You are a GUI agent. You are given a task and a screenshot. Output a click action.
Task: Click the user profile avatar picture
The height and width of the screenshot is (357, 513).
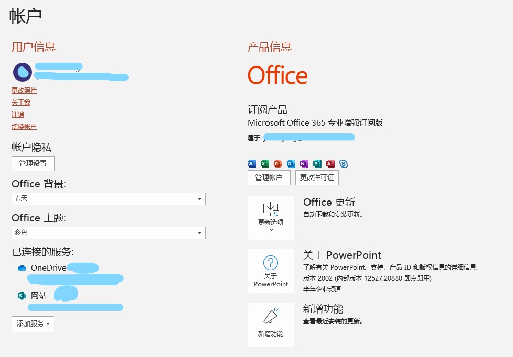click(23, 72)
